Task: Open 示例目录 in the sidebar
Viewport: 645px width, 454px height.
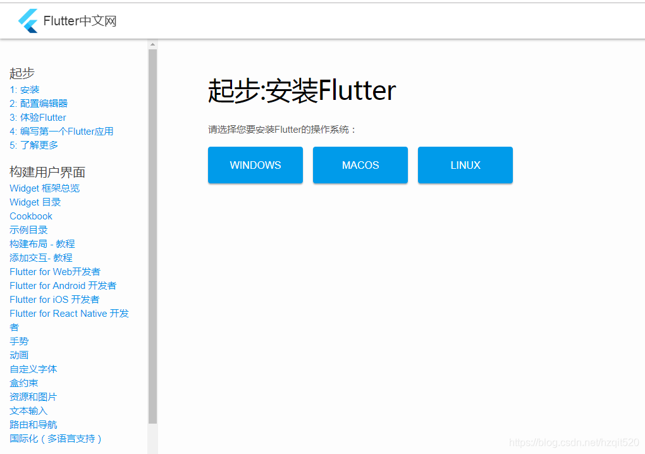Action: pos(29,230)
